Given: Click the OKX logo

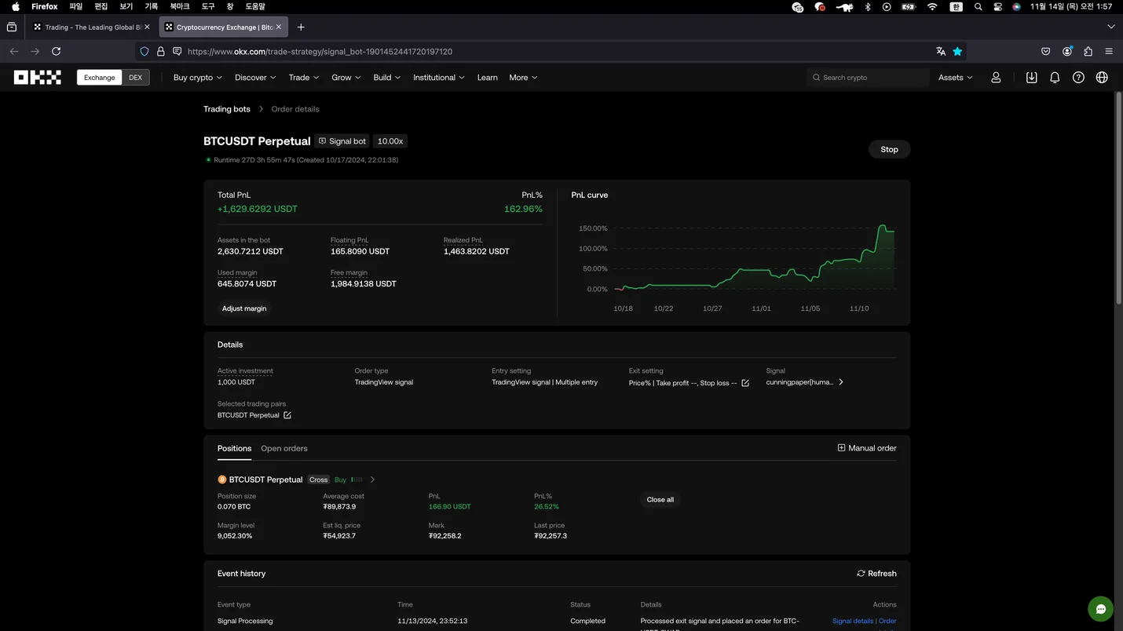Looking at the screenshot, I should tap(37, 77).
